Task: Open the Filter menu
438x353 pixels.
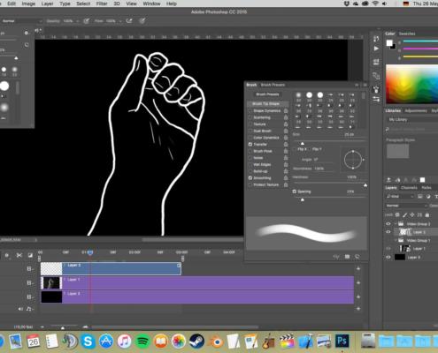Action: [102, 4]
